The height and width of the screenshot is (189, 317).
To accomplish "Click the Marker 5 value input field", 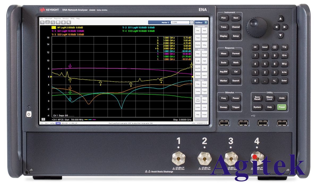I will tap(180, 23).
